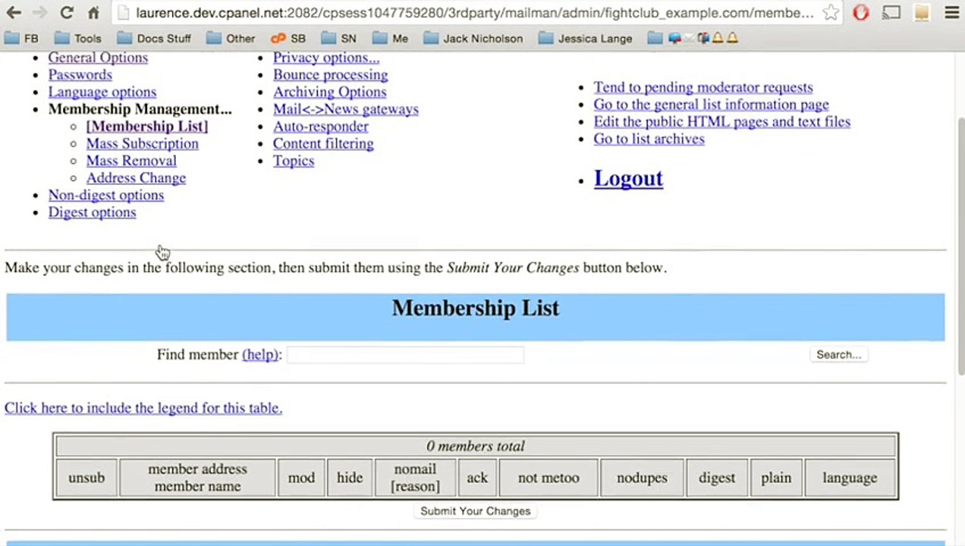This screenshot has height=546, width=965.
Task: Edit the public HTML pages link
Action: click(x=721, y=121)
